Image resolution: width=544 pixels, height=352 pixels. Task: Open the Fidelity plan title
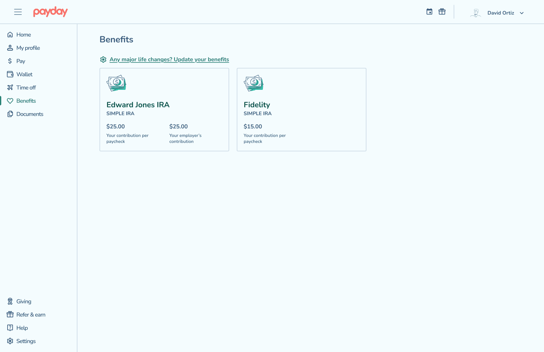(x=257, y=105)
